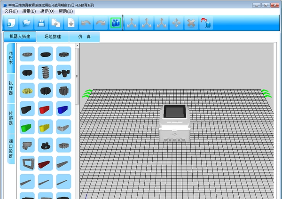Open a file using the open folder icon
The height and width of the screenshot is (199, 282).
coord(26,23)
